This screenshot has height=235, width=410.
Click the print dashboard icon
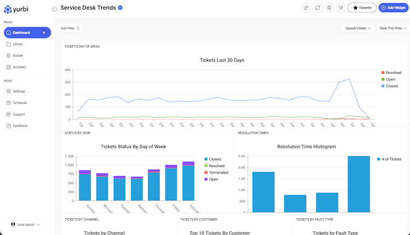(x=329, y=8)
